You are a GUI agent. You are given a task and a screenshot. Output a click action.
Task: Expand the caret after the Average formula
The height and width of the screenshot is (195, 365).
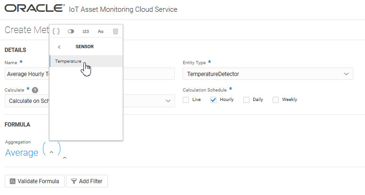pyautogui.click(x=65, y=158)
